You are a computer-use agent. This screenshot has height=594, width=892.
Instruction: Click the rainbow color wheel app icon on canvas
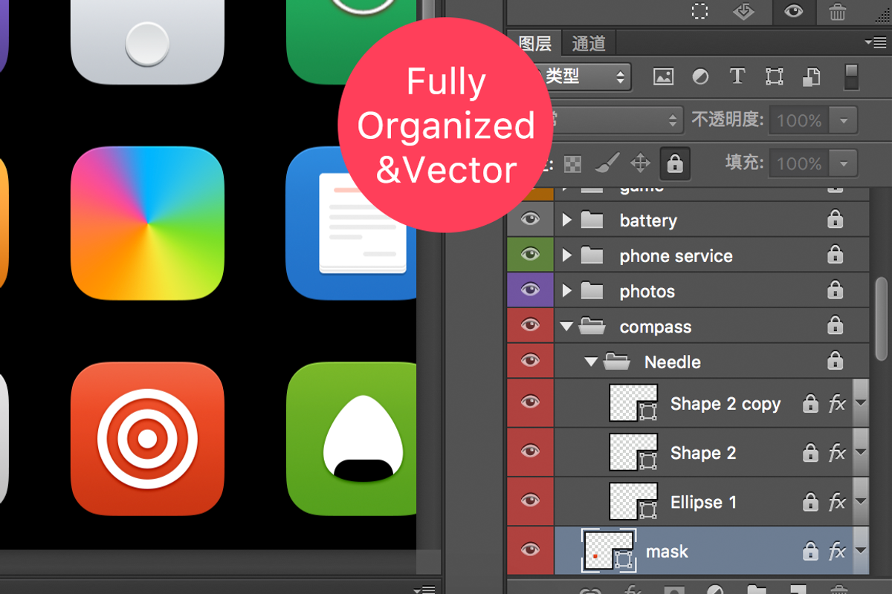(147, 223)
